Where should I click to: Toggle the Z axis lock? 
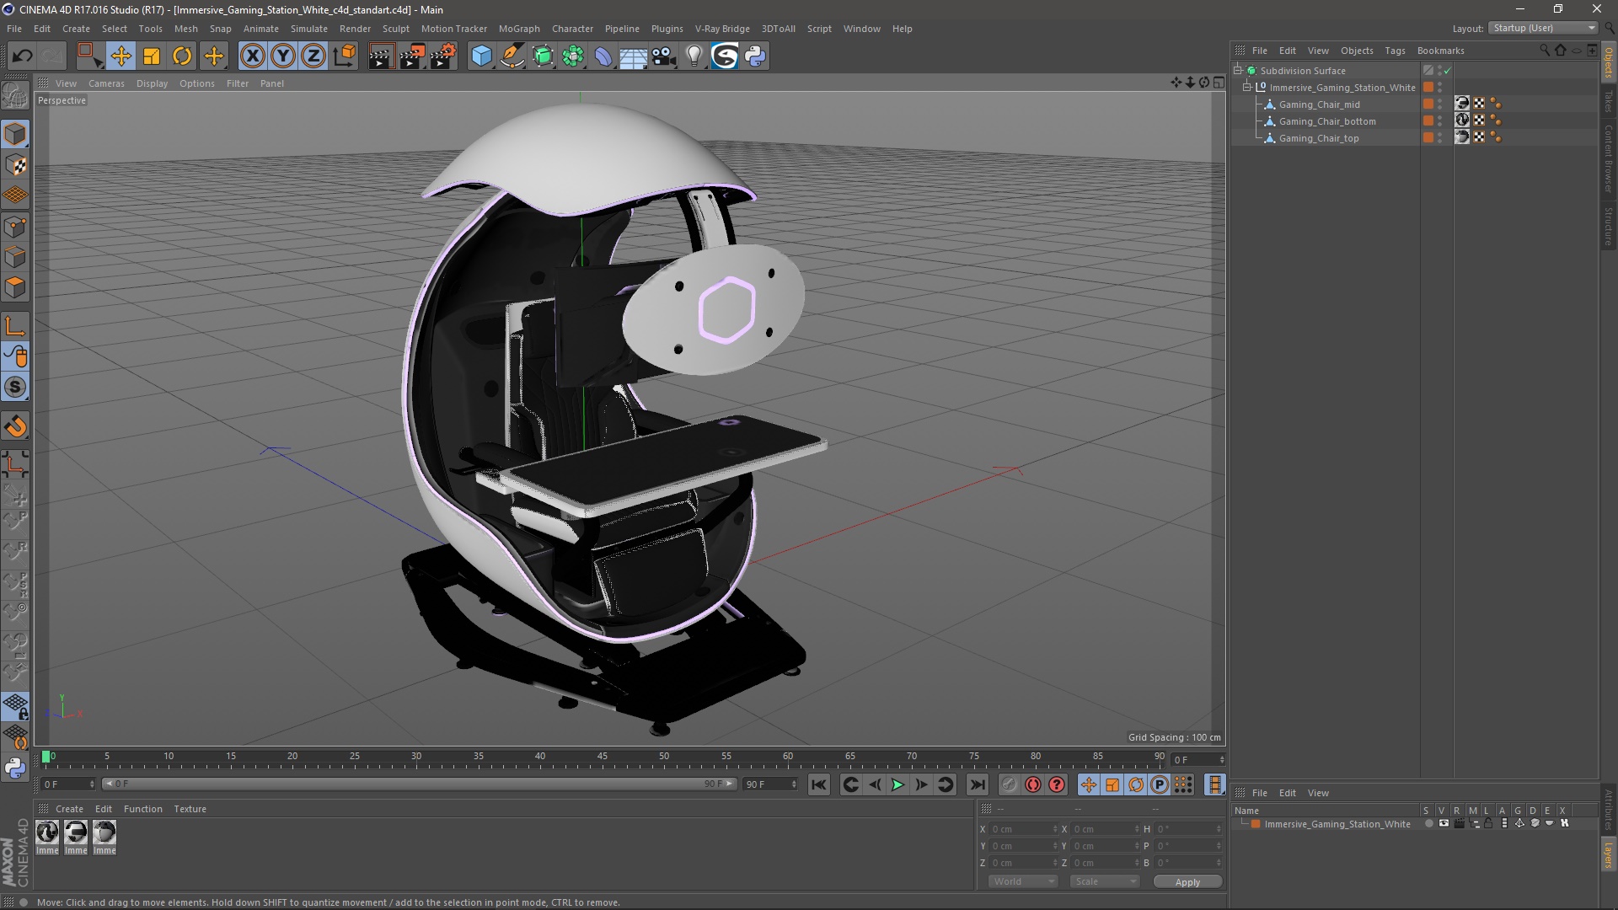[x=313, y=56]
